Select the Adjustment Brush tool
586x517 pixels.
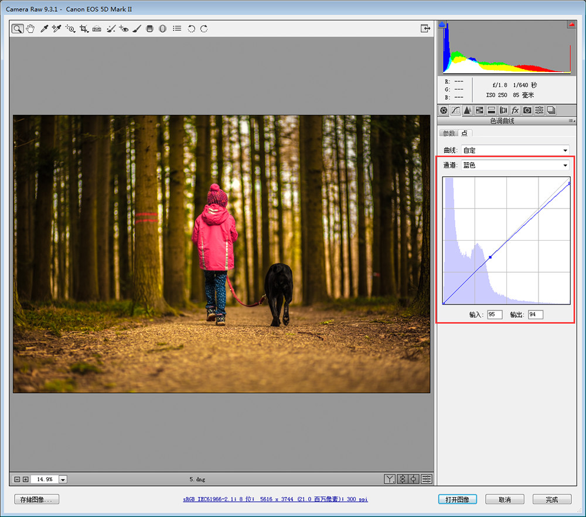coord(137,29)
